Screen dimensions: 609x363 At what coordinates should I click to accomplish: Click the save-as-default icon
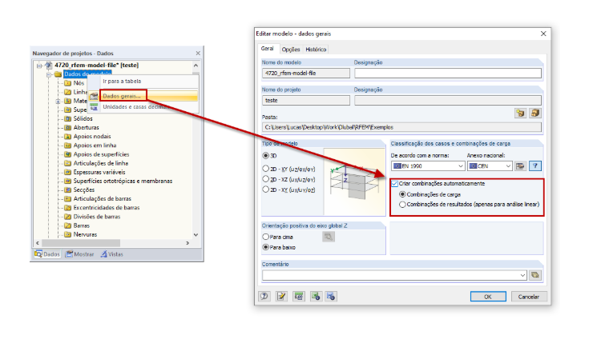316,297
